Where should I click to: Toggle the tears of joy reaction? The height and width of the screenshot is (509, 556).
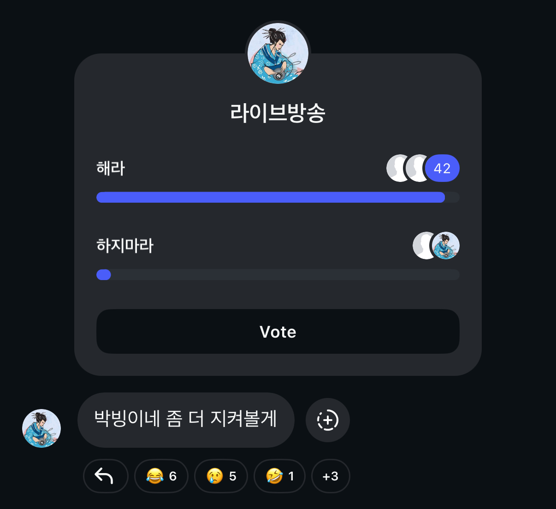(161, 476)
